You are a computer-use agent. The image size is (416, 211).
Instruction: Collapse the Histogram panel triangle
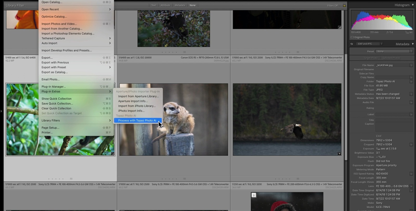(x=413, y=5)
